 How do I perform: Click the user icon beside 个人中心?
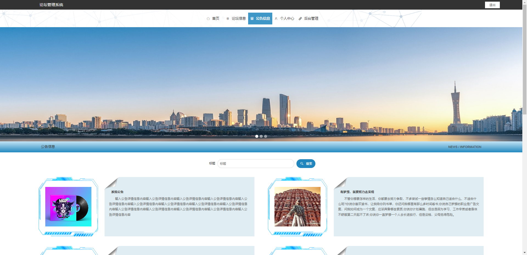point(276,19)
